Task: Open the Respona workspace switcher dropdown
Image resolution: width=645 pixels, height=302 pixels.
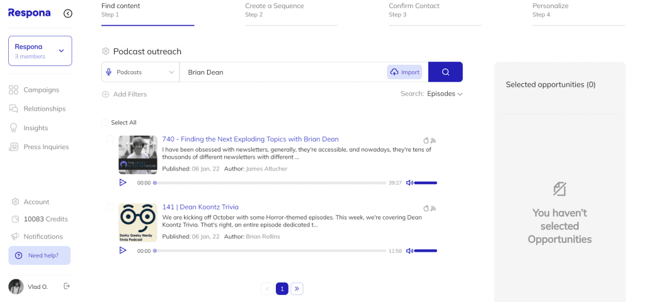Action: (x=40, y=51)
